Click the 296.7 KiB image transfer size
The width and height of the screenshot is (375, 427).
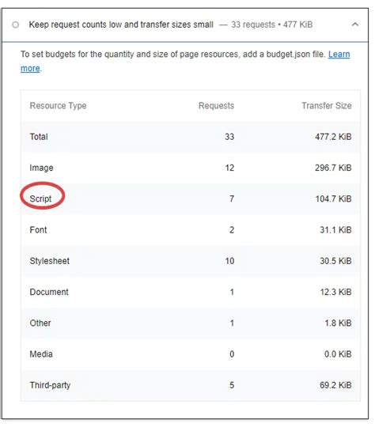[x=333, y=168]
